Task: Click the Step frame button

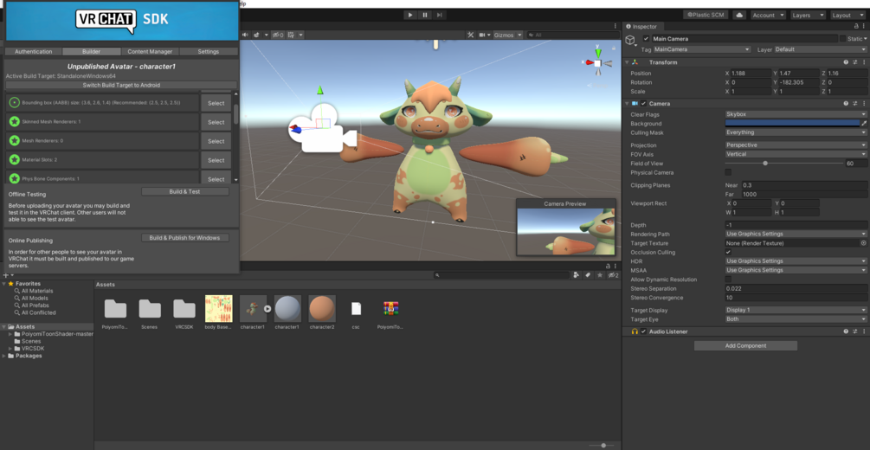Action: point(440,15)
